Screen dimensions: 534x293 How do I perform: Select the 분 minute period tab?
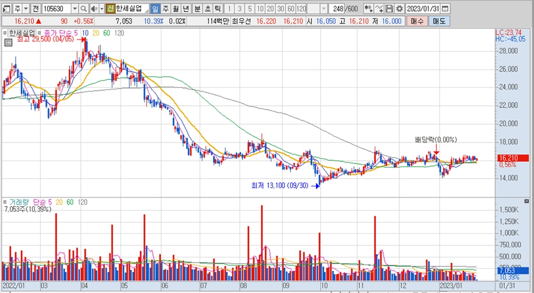coord(197,9)
